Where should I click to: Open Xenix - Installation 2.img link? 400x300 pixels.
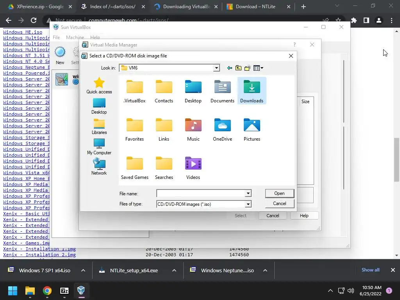pos(39,255)
